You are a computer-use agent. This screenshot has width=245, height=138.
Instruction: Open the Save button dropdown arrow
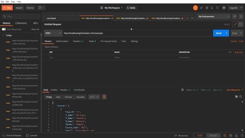pyautogui.click(x=241, y=33)
